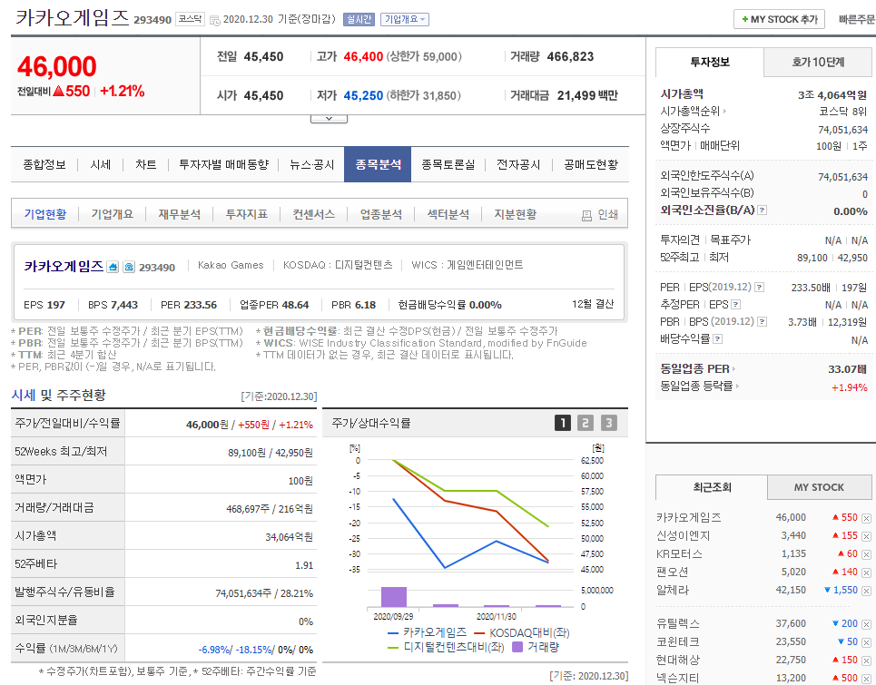Click the purple 거래량 legend swatch
Image resolution: width=876 pixels, height=685 pixels.
[x=517, y=647]
